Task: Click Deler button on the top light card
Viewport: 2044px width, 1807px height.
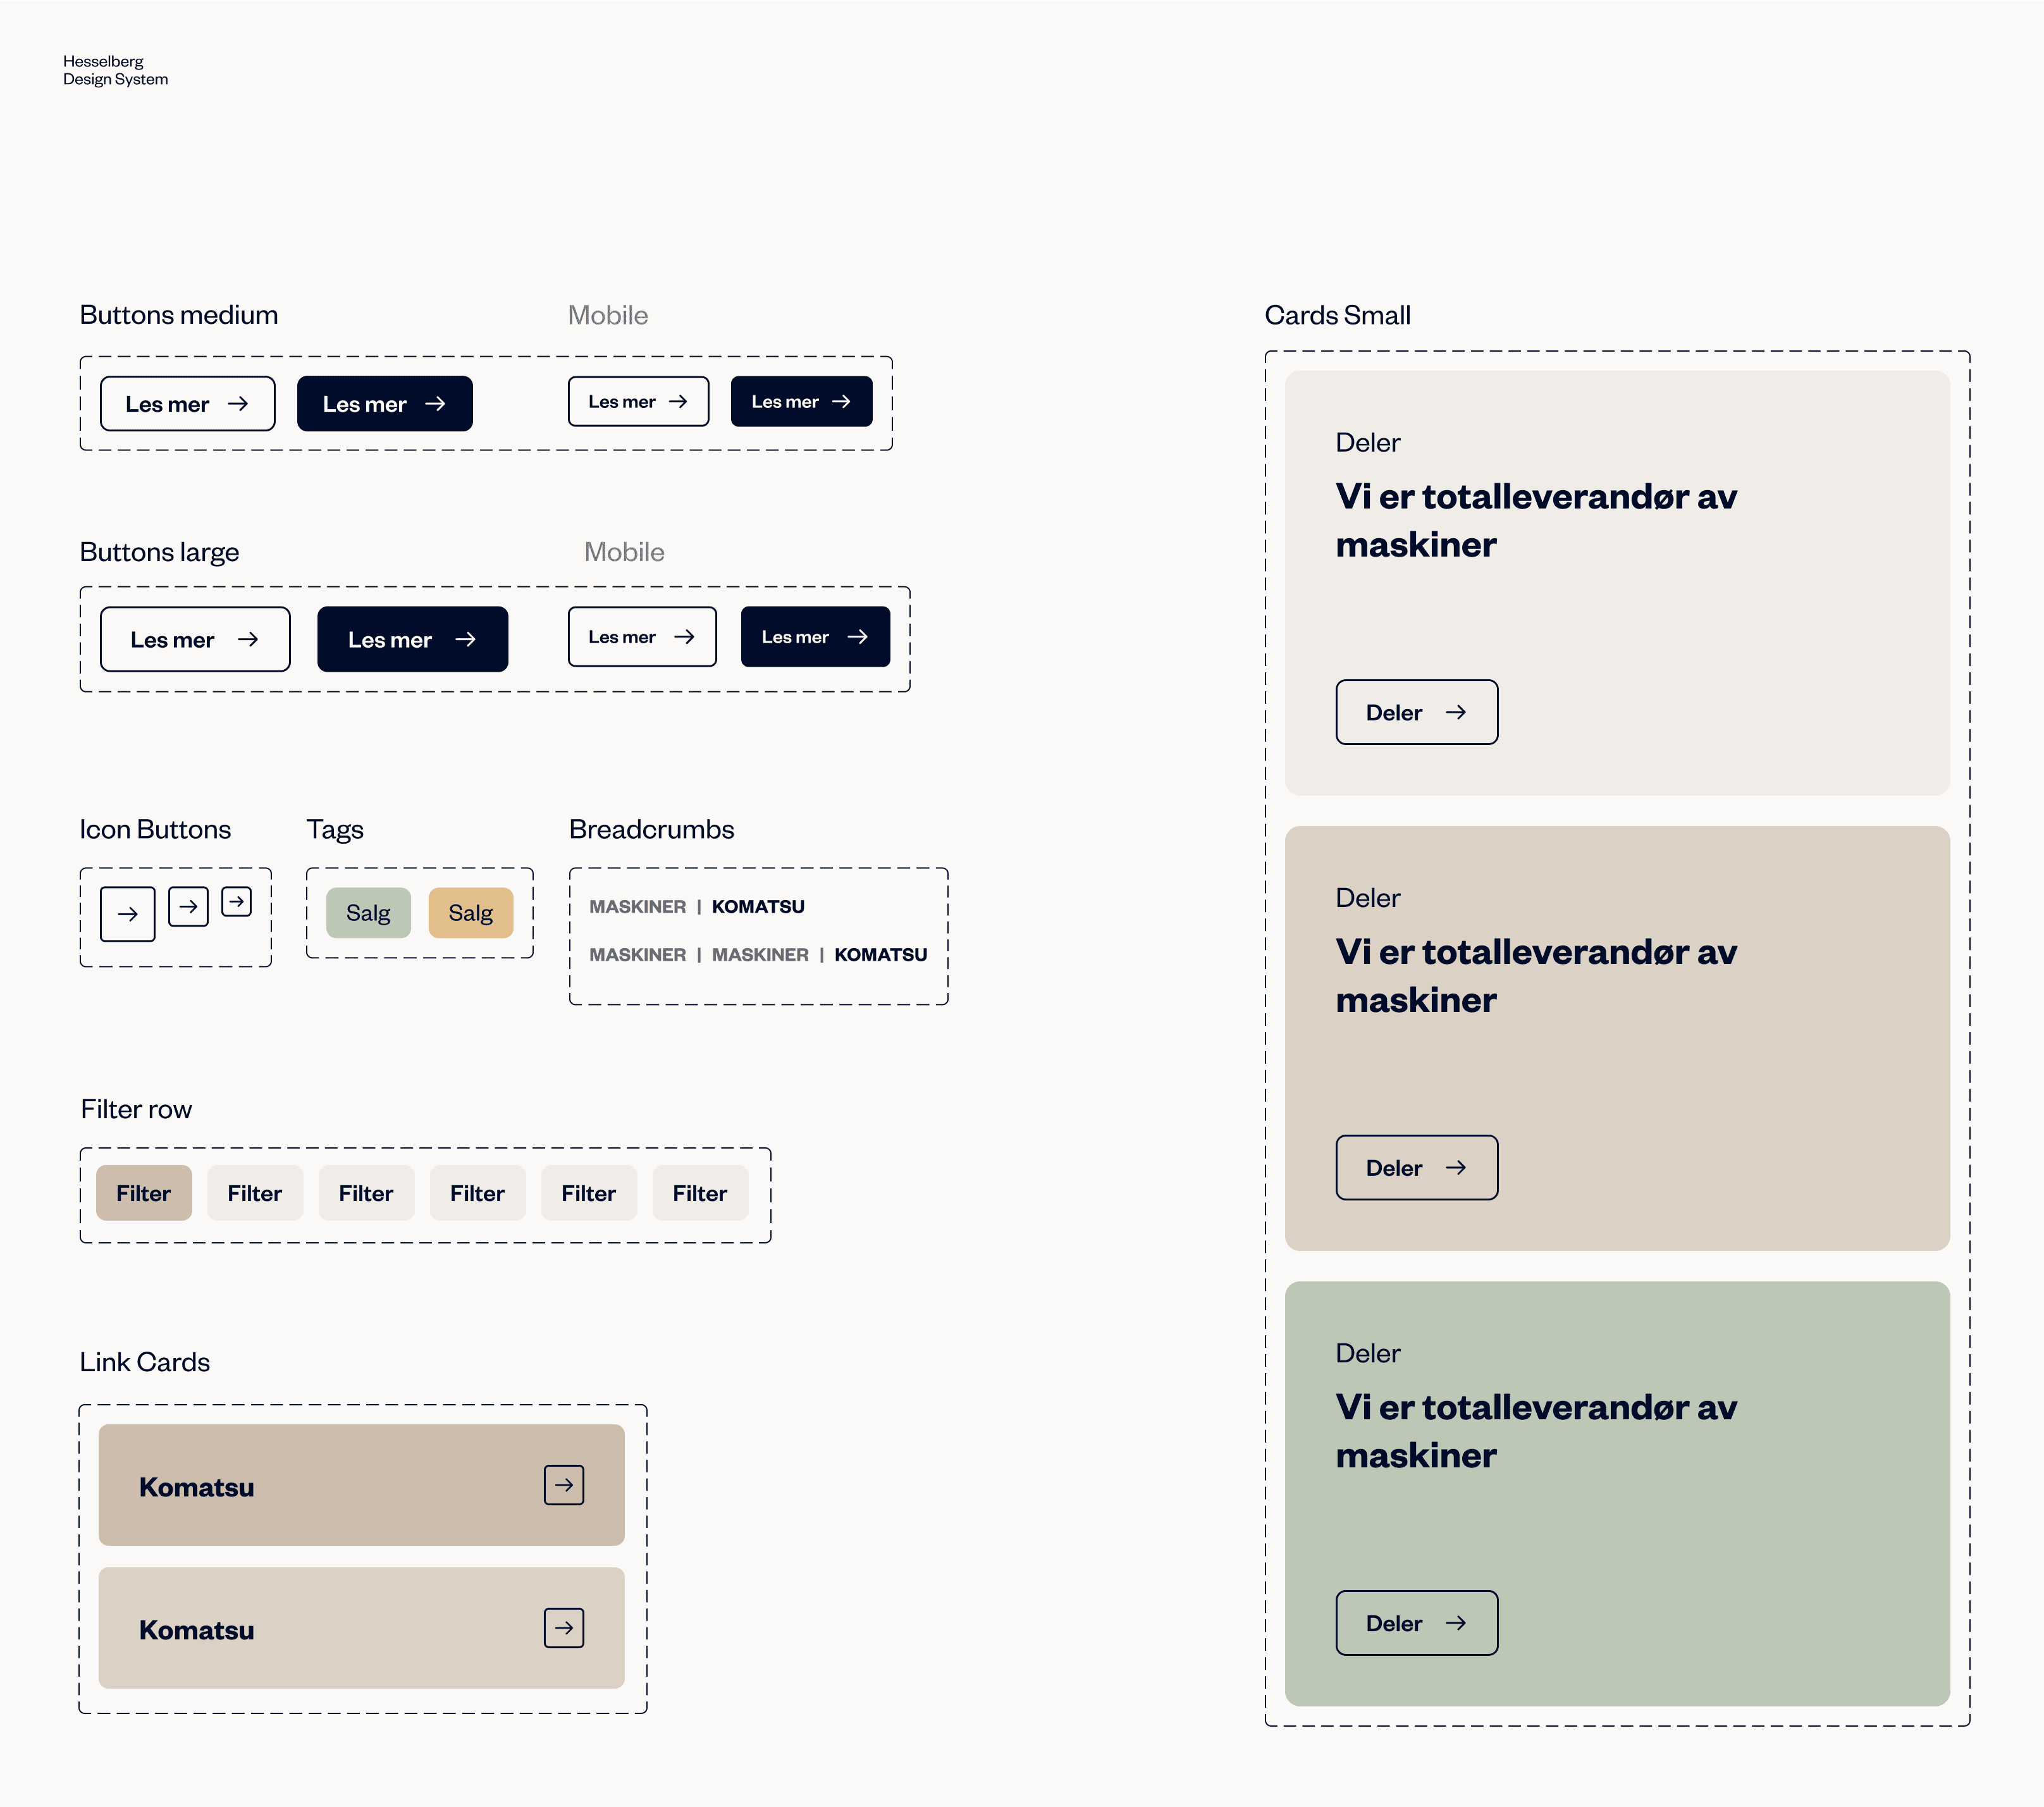Action: click(x=1416, y=712)
